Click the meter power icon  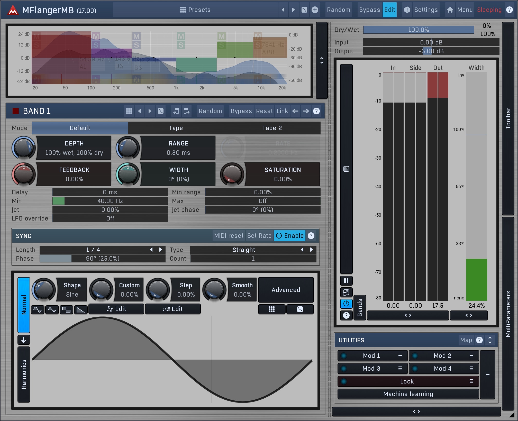pos(346,304)
